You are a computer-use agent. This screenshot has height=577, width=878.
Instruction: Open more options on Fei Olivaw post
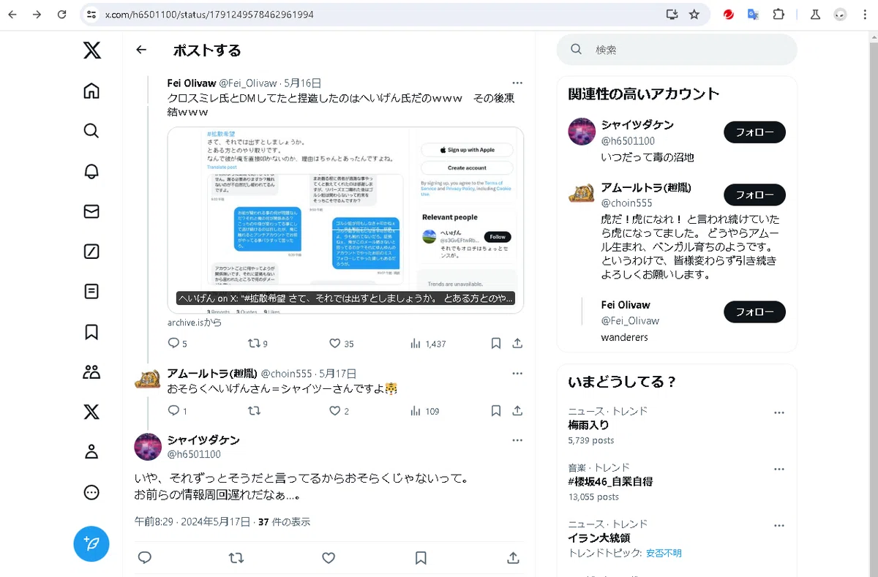click(517, 83)
